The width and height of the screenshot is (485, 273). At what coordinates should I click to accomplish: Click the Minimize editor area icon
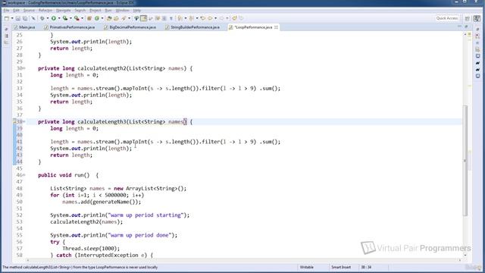[459, 27]
